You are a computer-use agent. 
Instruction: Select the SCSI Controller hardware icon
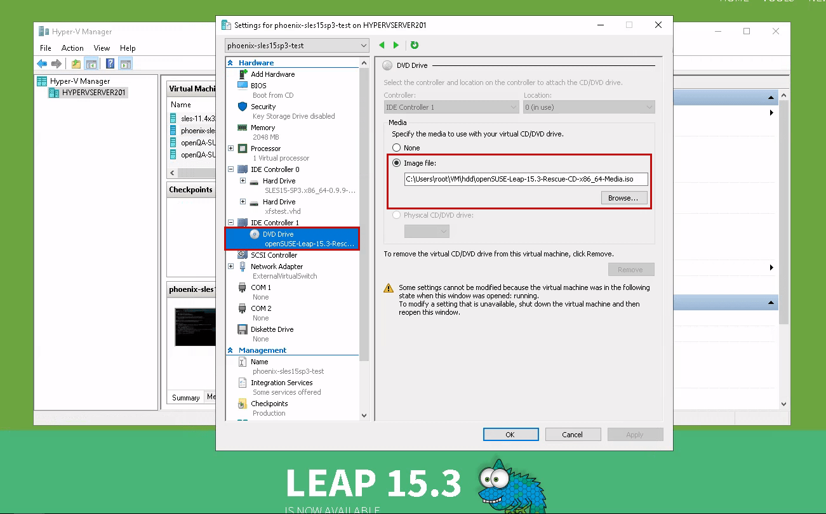[x=243, y=254]
